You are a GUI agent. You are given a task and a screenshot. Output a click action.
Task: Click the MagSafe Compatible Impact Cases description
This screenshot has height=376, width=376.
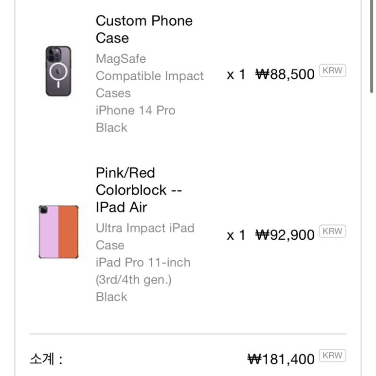click(150, 76)
